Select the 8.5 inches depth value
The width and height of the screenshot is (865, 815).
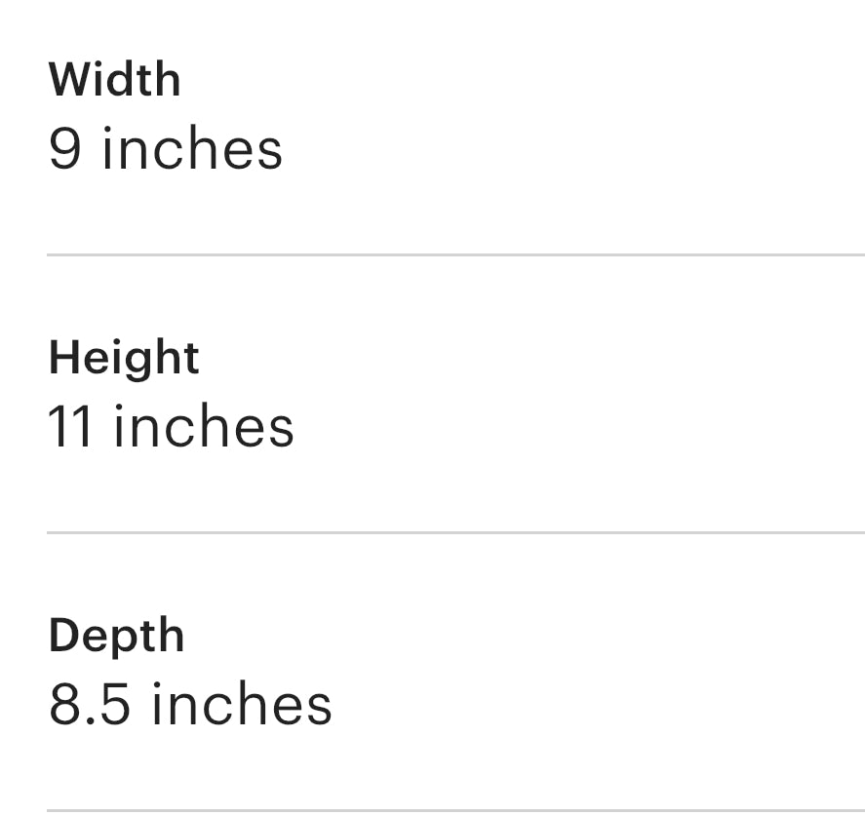190,704
